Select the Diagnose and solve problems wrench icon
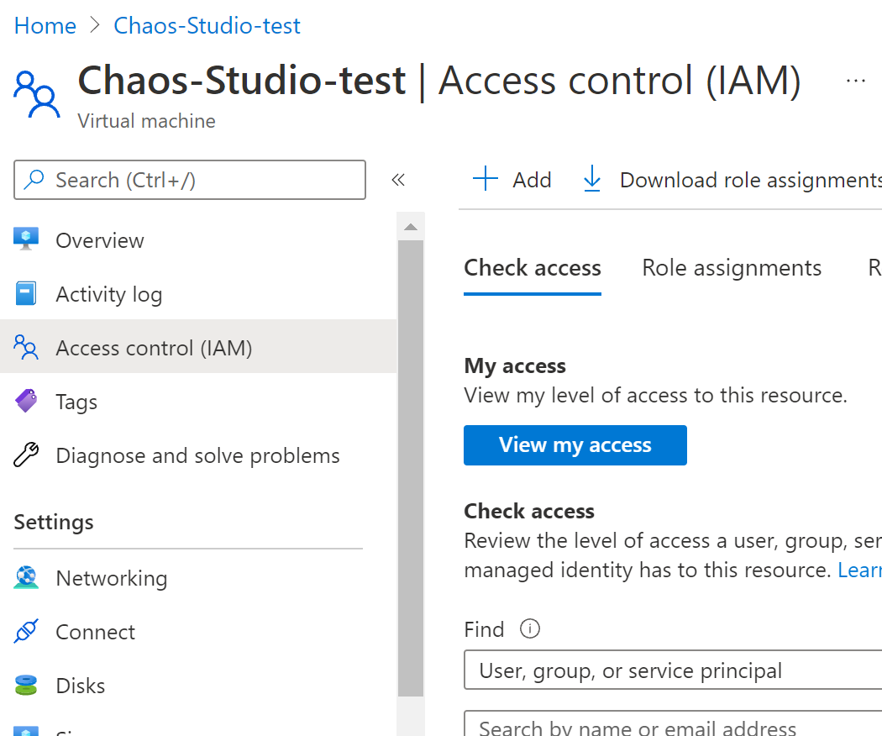 pyautogui.click(x=28, y=455)
